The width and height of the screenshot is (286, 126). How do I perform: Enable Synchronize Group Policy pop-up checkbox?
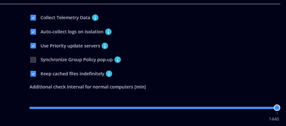33,60
